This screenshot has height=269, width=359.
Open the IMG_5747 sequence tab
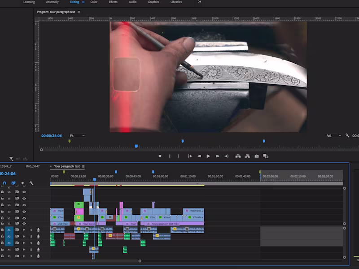click(x=33, y=166)
